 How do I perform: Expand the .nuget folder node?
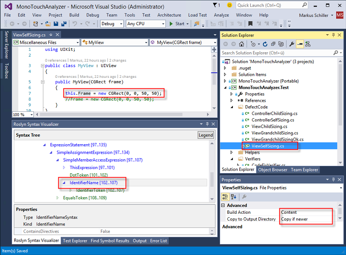pyautogui.click(x=225, y=68)
